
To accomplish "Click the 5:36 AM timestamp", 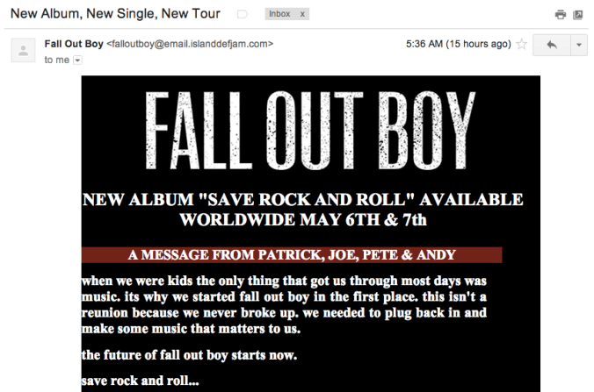I will pyautogui.click(x=457, y=43).
